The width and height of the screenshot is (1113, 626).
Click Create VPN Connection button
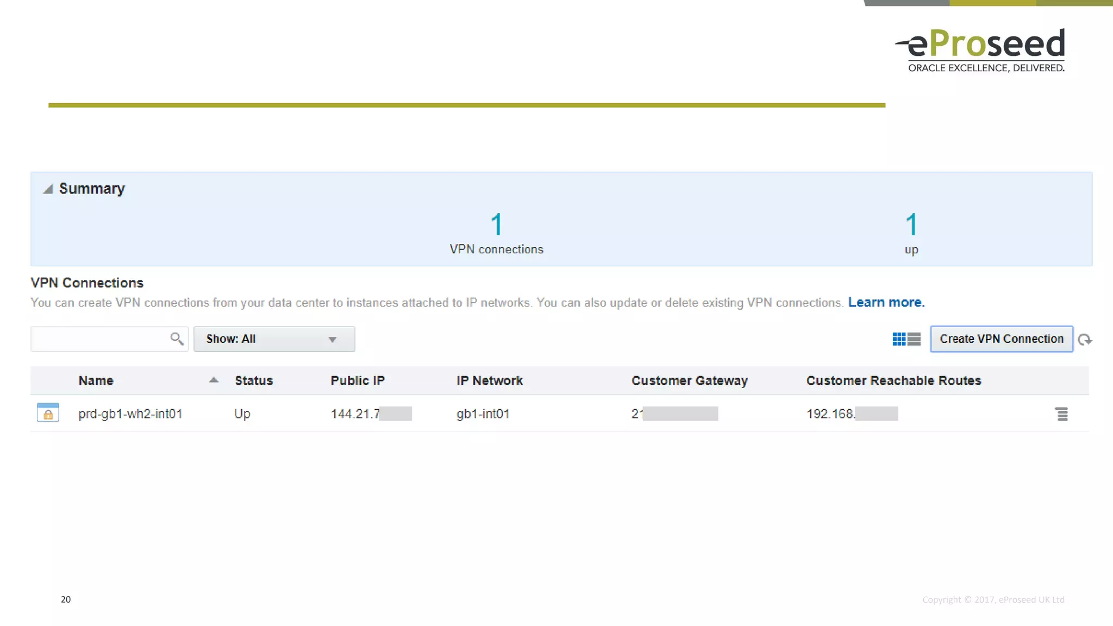1001,339
